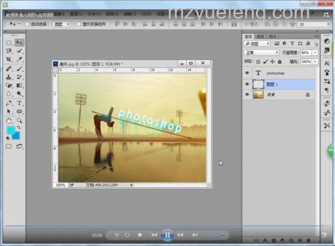Select the Zoom tool
The width and height of the screenshot is (335, 246).
(19, 120)
